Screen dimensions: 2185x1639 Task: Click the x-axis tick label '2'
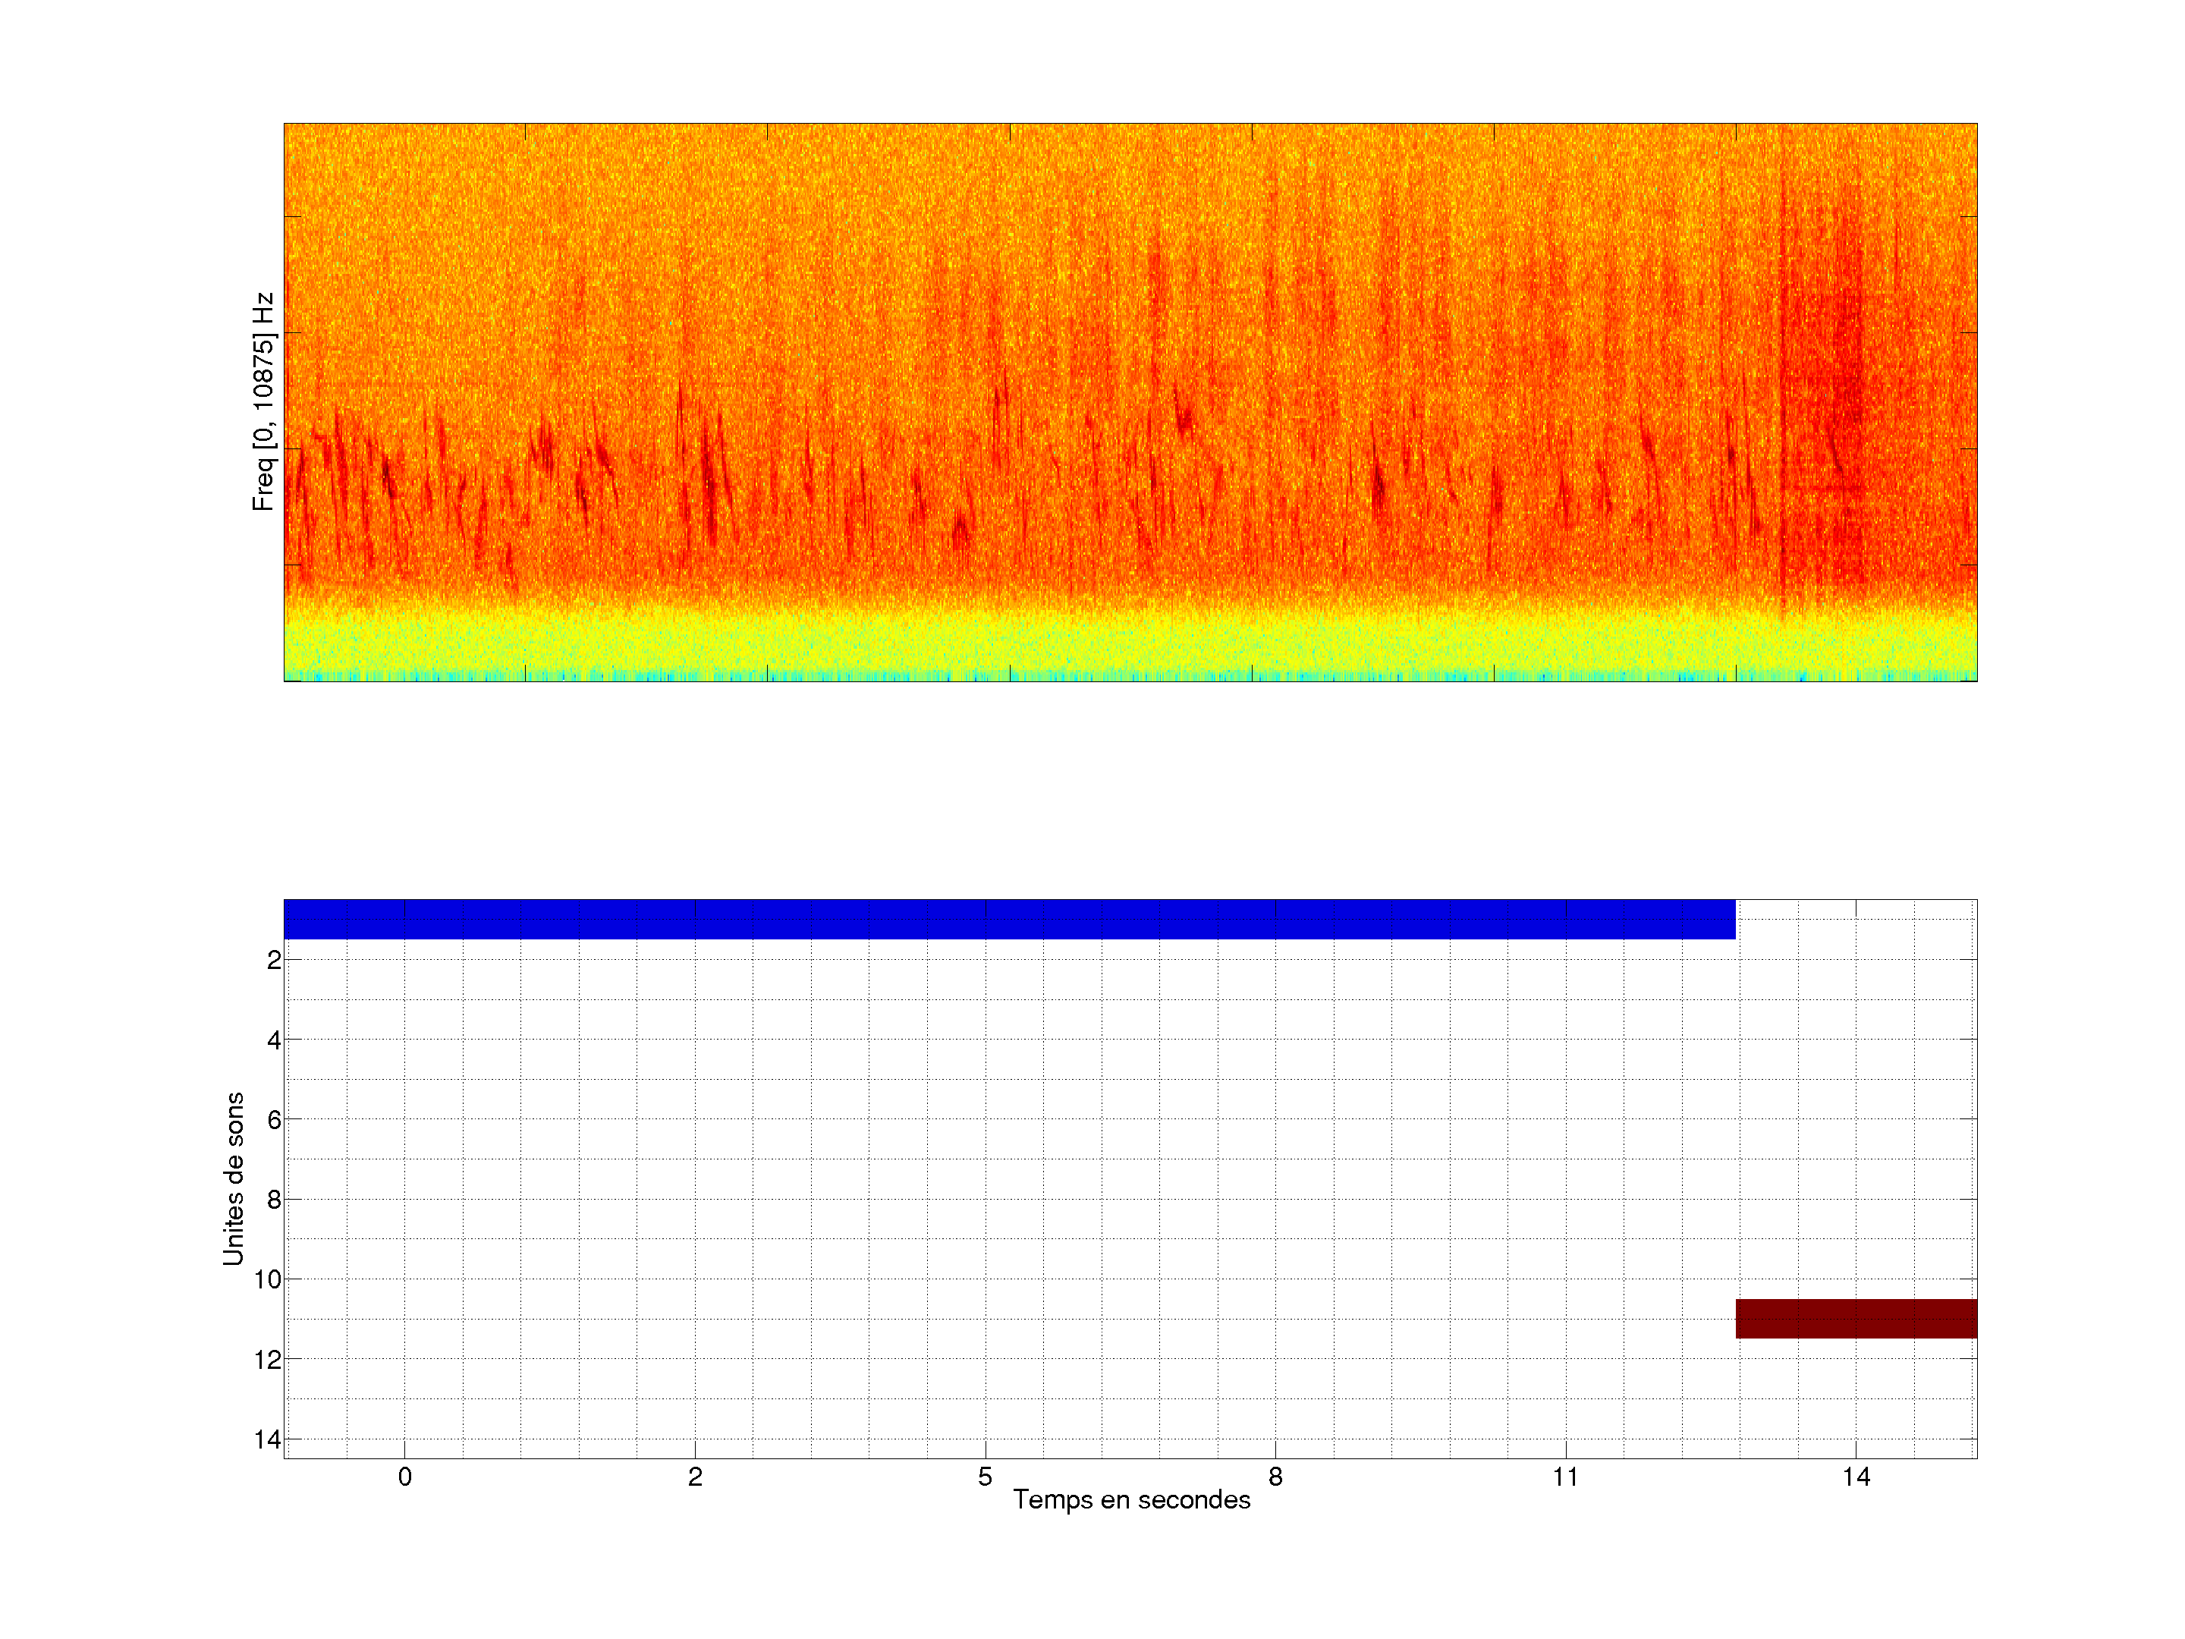pos(696,1477)
